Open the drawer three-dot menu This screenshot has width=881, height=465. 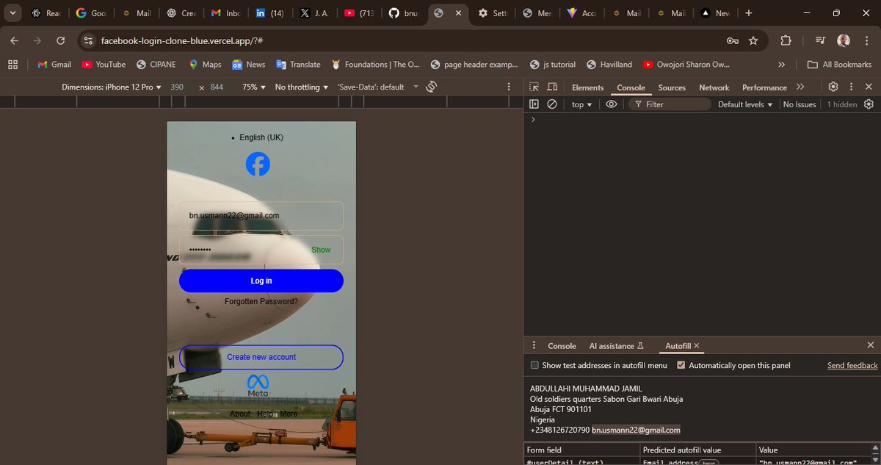point(534,345)
